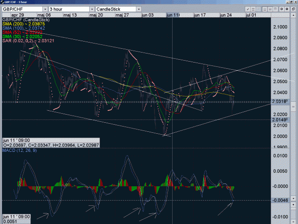Screen dimensions: 298x224
Task: Click the minus button above the MACD plus button
Action: click(x=293, y=199)
